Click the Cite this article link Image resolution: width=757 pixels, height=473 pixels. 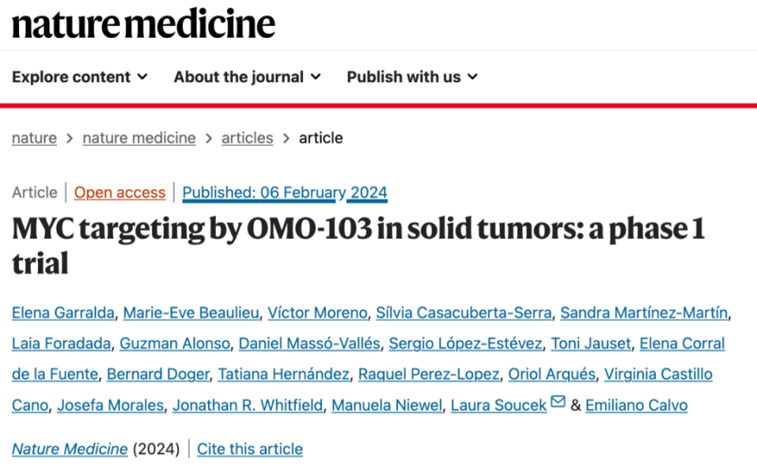click(x=250, y=449)
